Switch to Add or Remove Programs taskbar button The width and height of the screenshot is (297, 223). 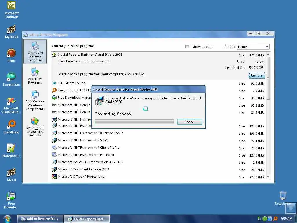tap(40, 219)
